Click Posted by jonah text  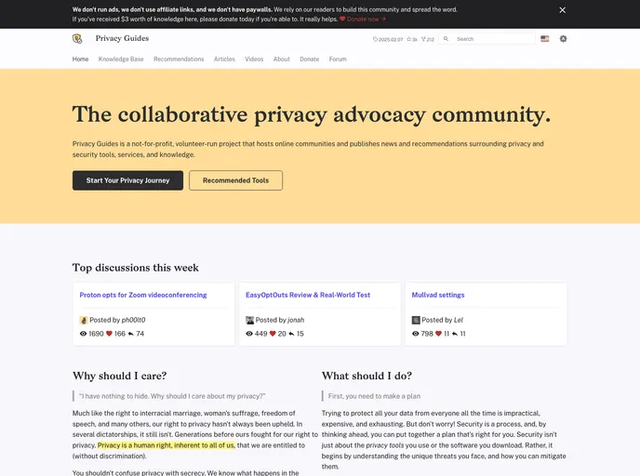[x=280, y=320]
